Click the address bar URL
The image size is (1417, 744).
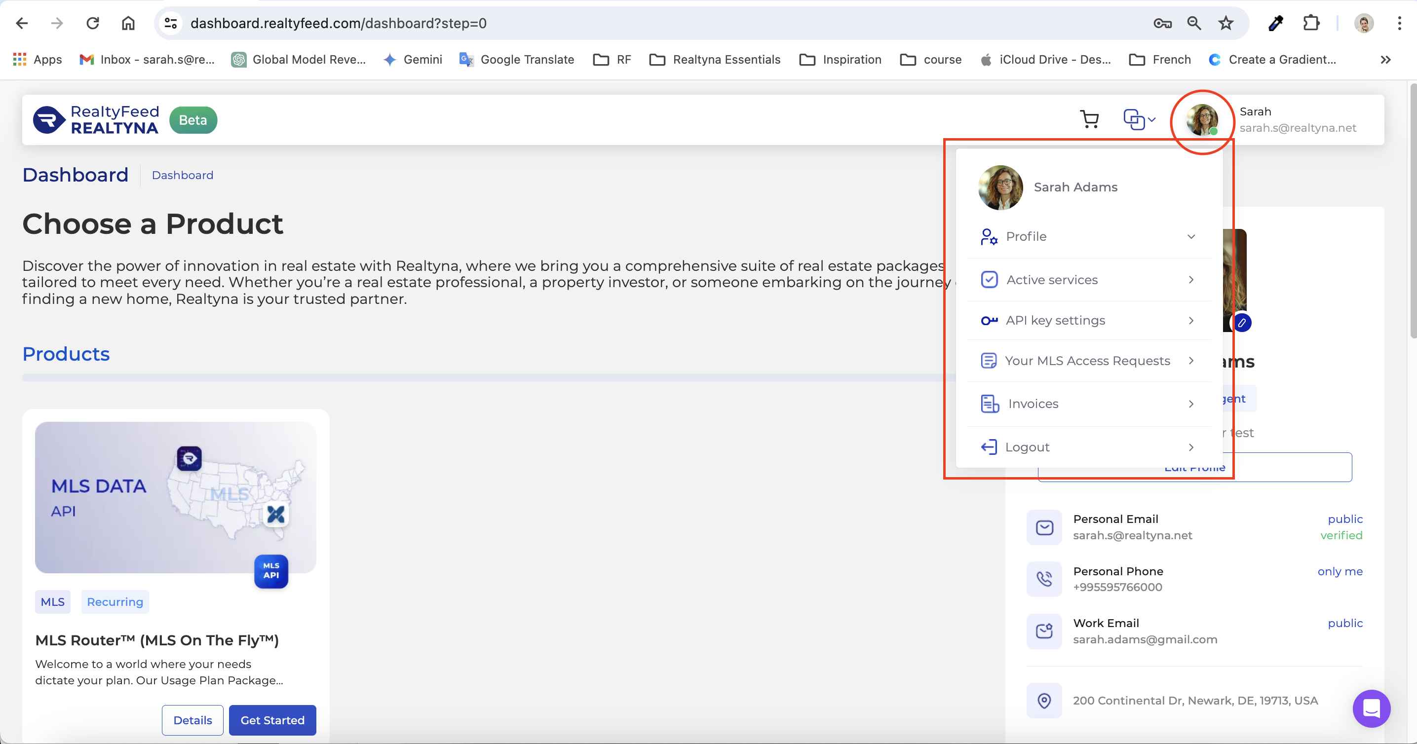point(338,23)
